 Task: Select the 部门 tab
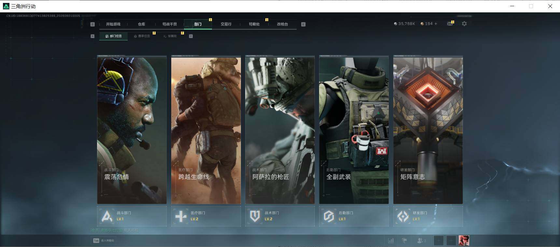coord(198,24)
